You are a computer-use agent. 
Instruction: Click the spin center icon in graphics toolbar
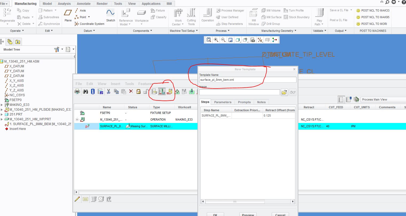tap(275, 40)
